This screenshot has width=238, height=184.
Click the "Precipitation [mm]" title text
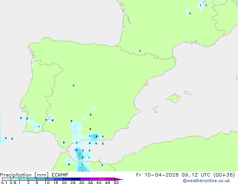point(24,175)
